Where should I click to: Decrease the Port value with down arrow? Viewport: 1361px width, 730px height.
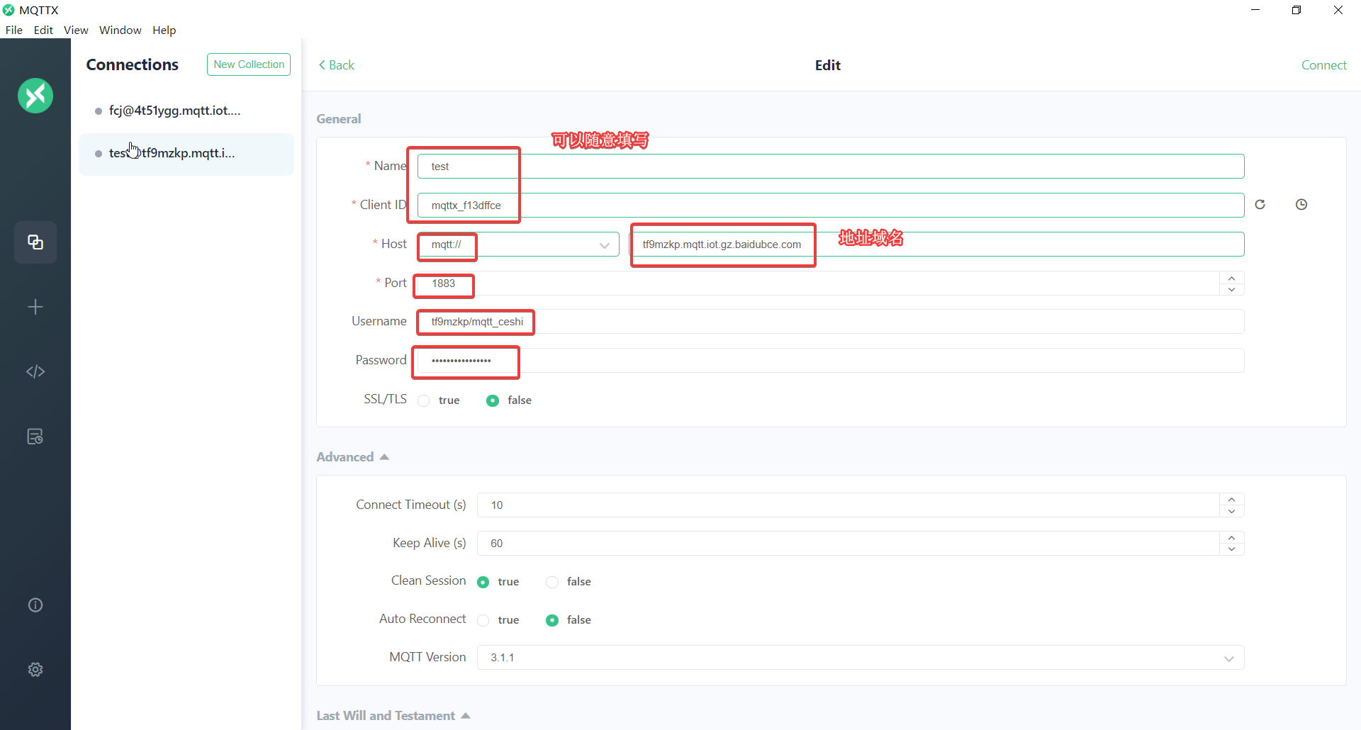(1232, 289)
